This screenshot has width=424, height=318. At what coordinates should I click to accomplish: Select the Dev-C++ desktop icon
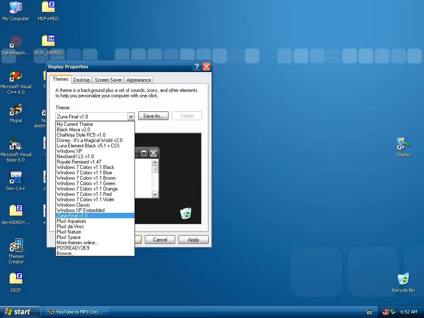click(x=16, y=181)
